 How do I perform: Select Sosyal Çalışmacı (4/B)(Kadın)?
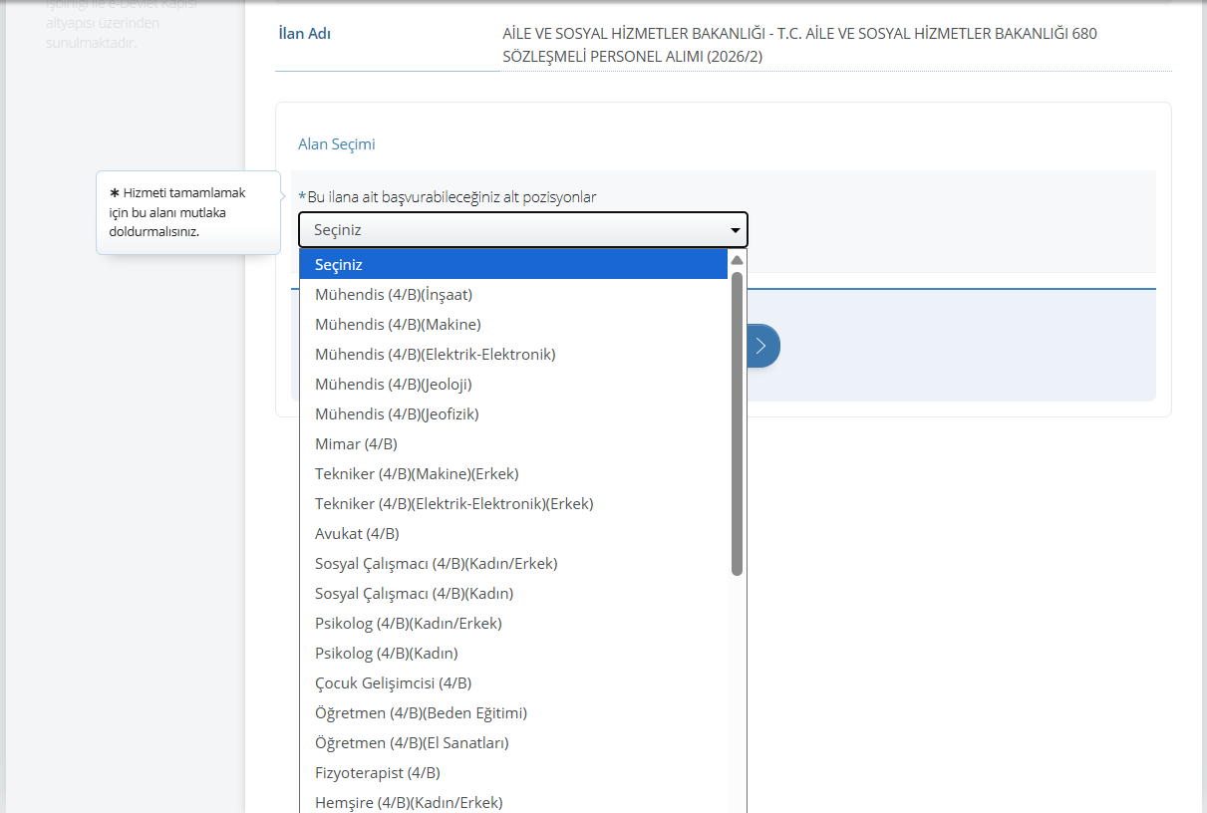[514, 593]
